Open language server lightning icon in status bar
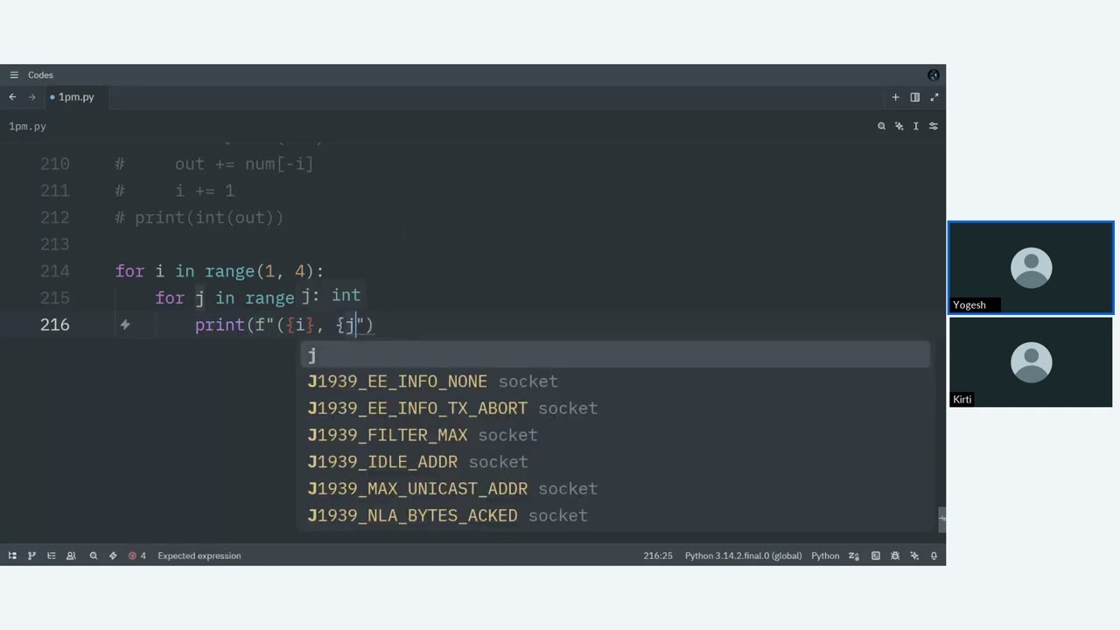The height and width of the screenshot is (630, 1120). click(113, 556)
